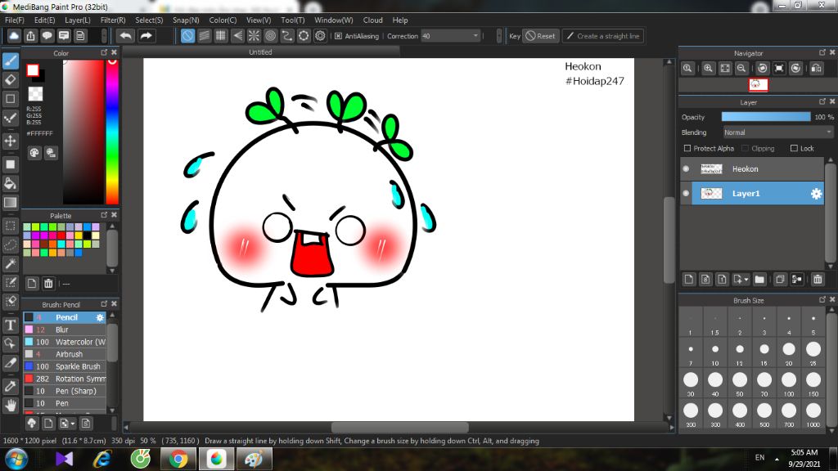Show hidden icons in the system tray

click(x=777, y=458)
